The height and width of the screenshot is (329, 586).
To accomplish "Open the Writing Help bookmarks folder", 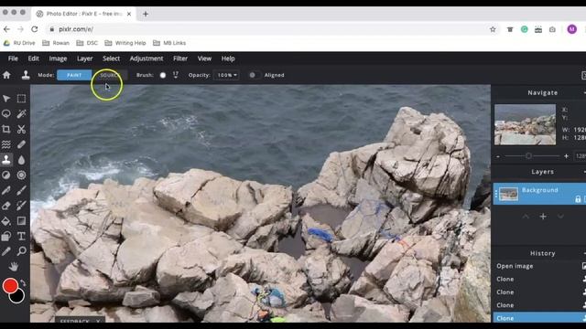I will [x=125, y=43].
